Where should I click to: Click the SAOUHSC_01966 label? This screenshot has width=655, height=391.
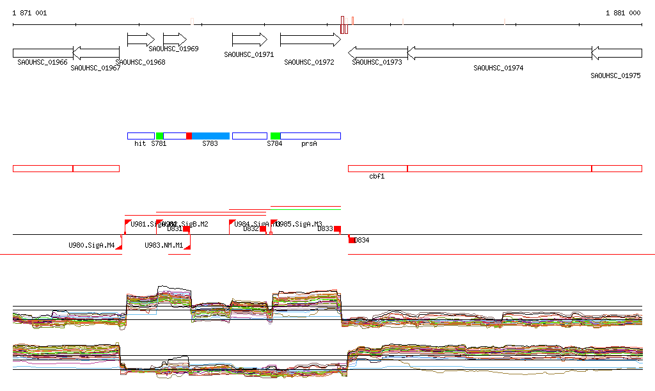[42, 62]
